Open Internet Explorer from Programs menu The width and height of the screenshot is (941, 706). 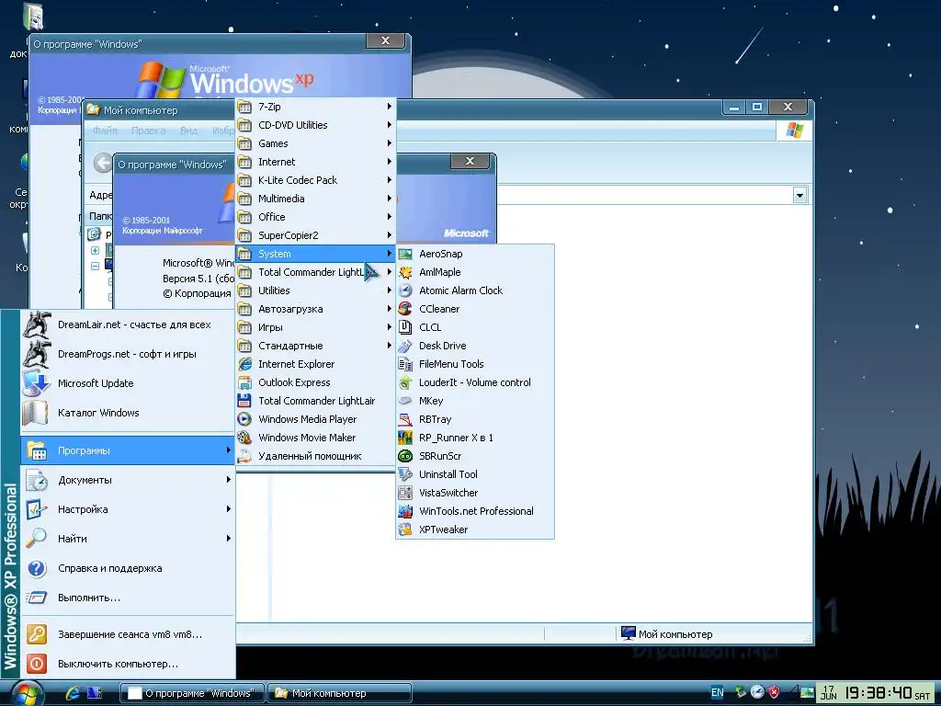316,364
